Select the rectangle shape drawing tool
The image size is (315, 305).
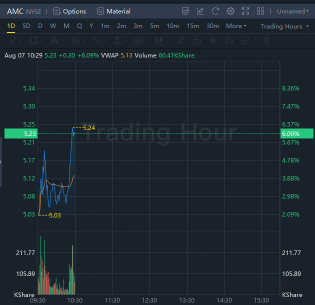click(x=34, y=40)
